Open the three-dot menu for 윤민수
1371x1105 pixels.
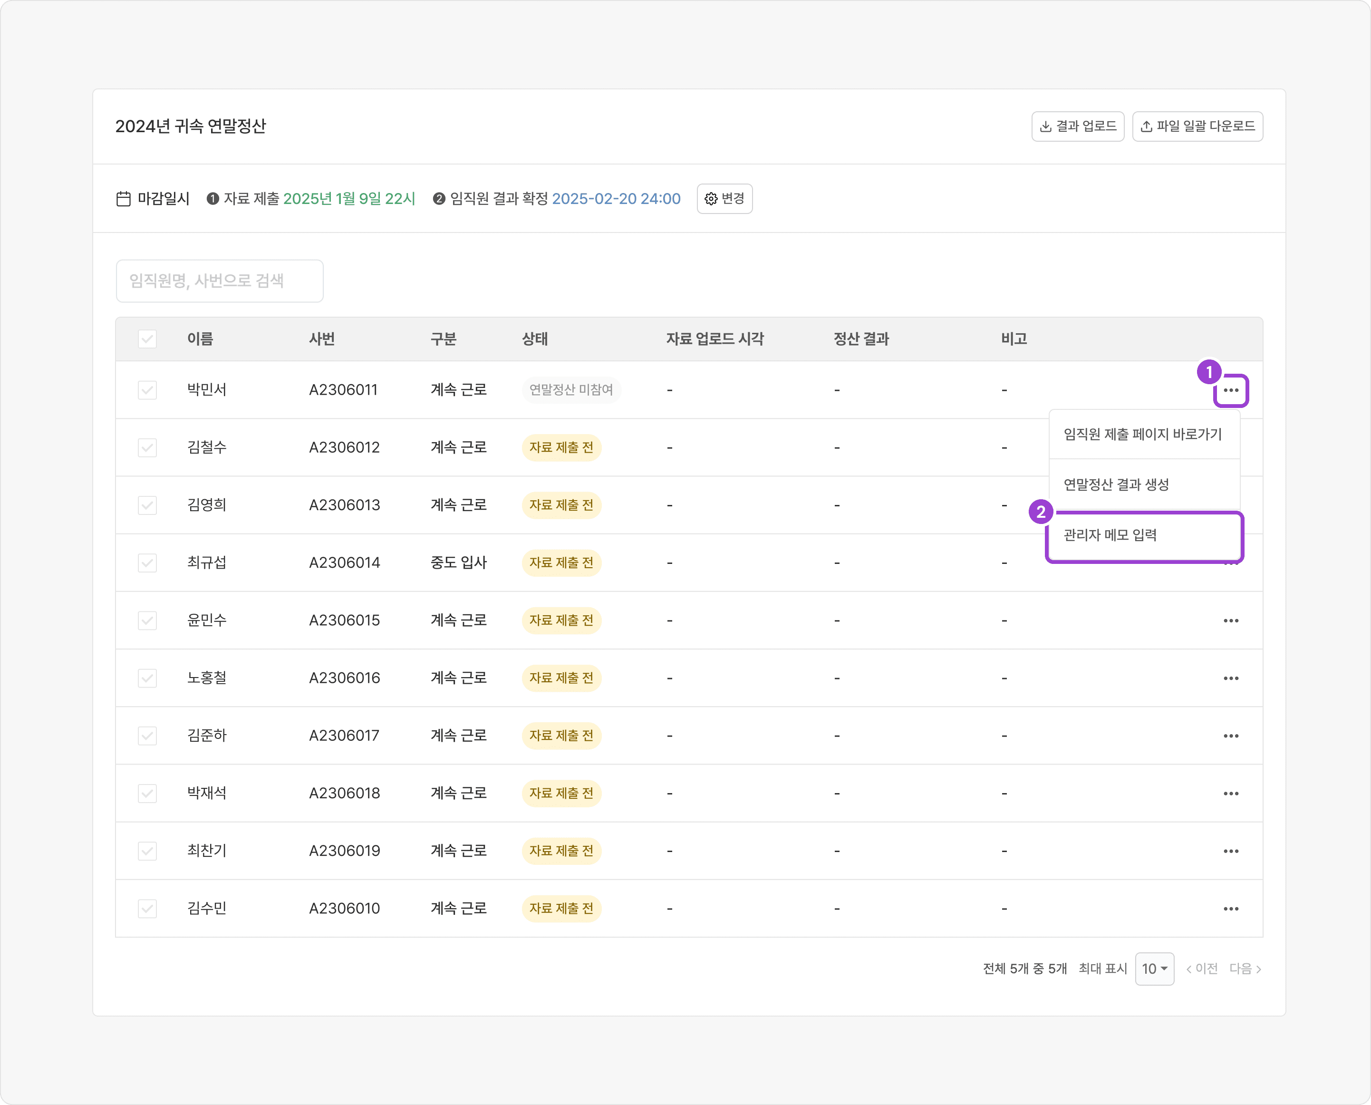point(1230,620)
